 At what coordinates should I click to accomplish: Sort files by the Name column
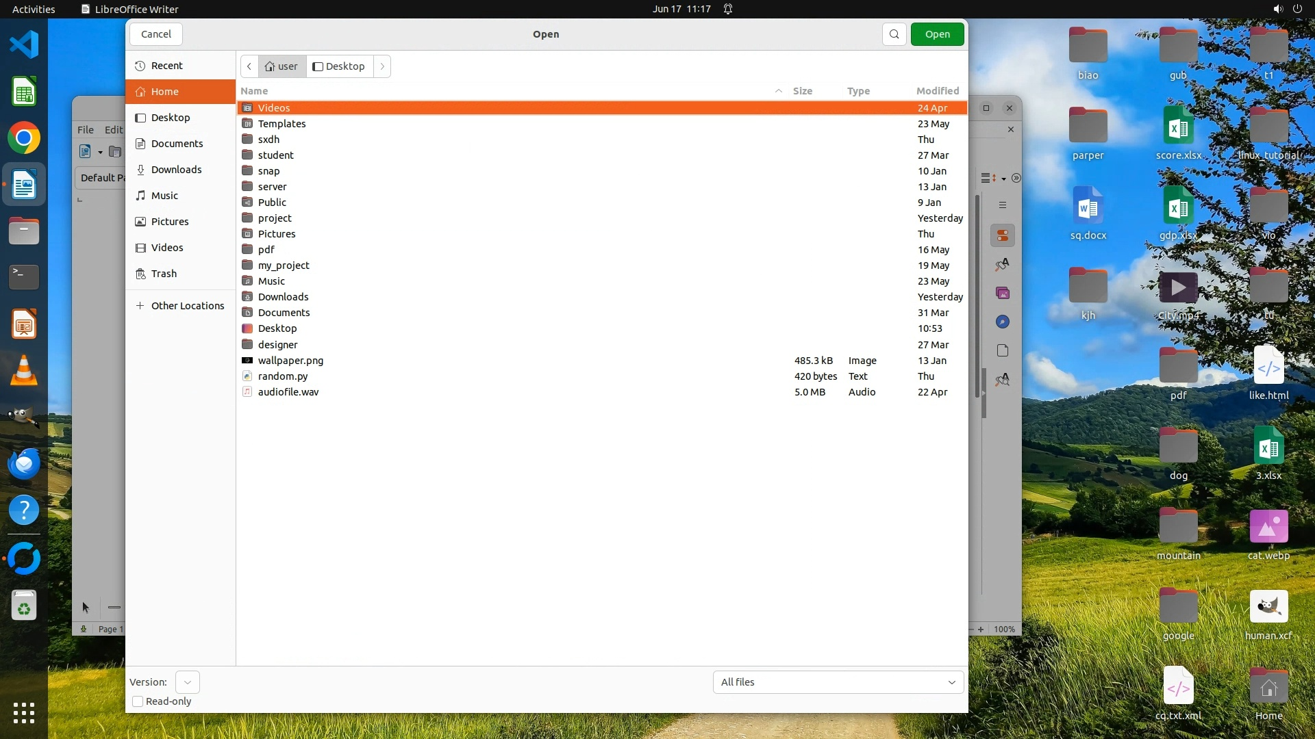point(254,91)
